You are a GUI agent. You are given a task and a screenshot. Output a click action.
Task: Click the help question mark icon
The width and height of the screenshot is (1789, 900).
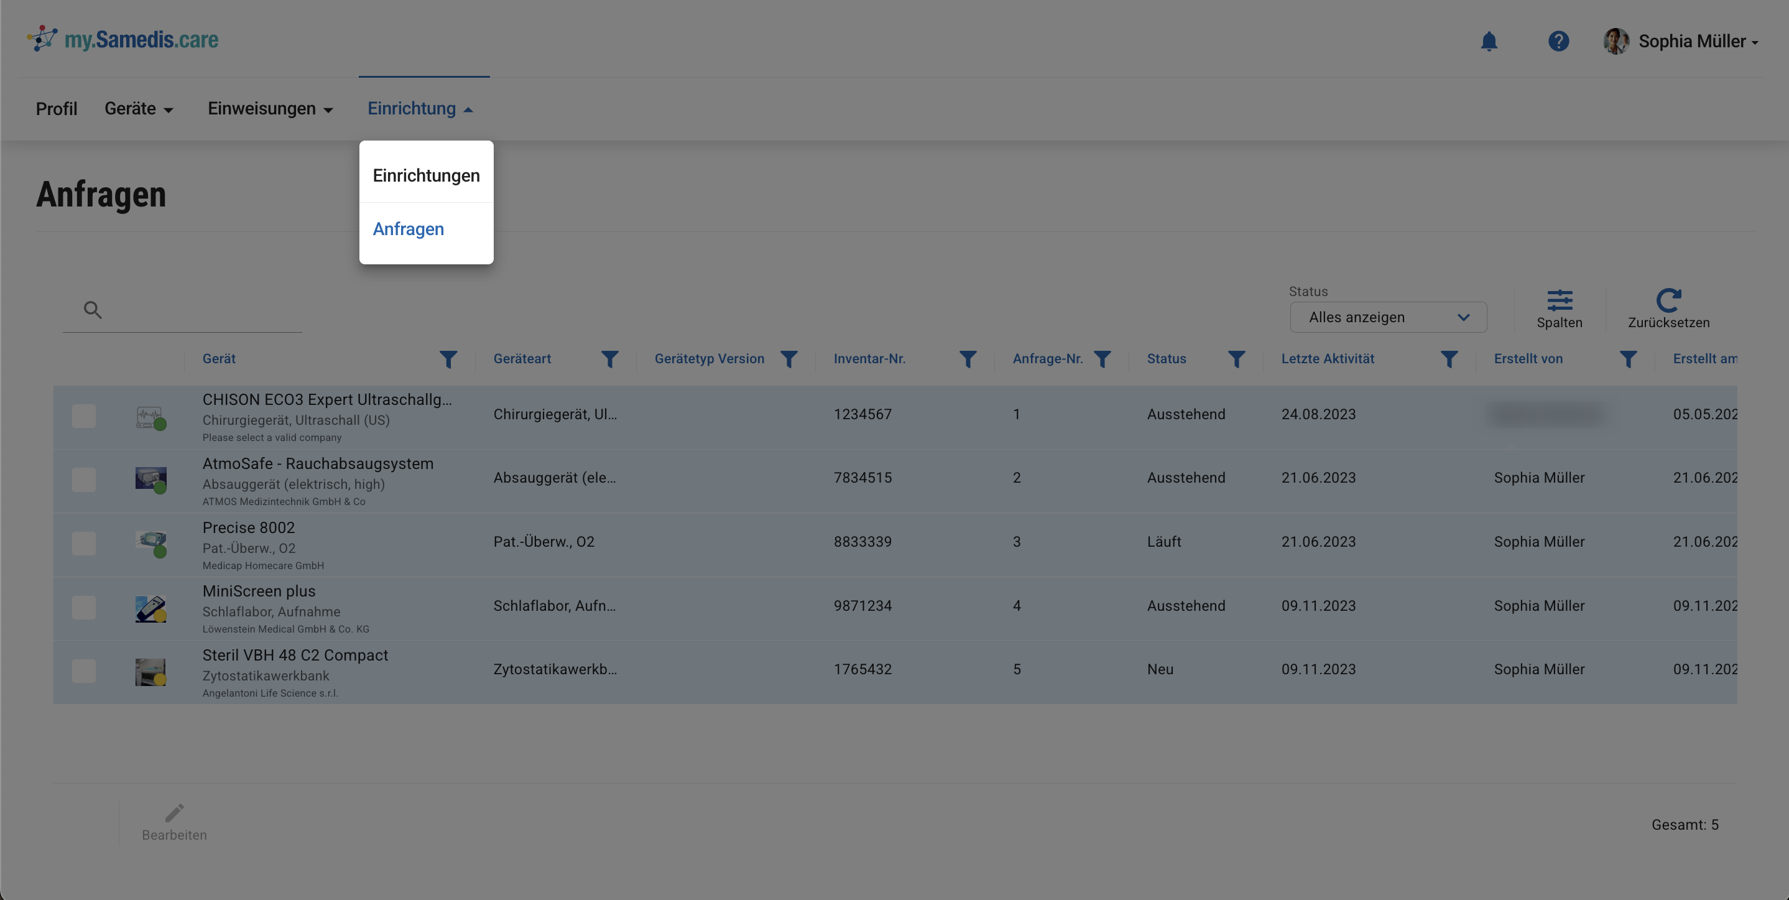[x=1558, y=42]
